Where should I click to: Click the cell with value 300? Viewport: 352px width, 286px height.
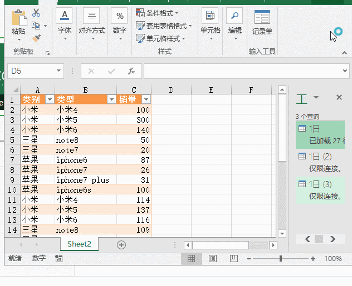pos(134,120)
